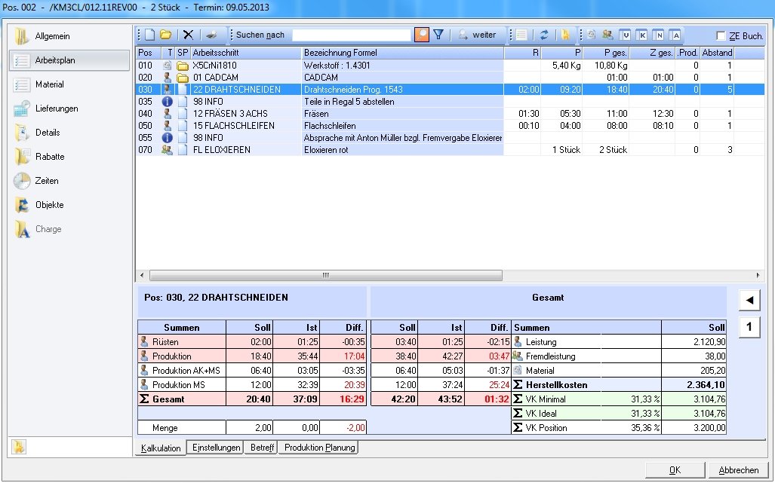Open the Produktion Planung tab
Image resolution: width=775 pixels, height=483 pixels.
click(x=318, y=448)
